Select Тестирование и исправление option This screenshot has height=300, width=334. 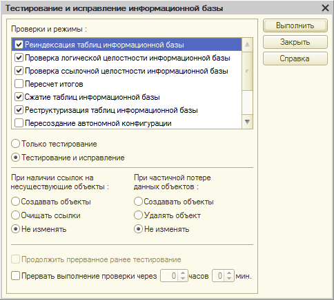pyautogui.click(x=15, y=158)
